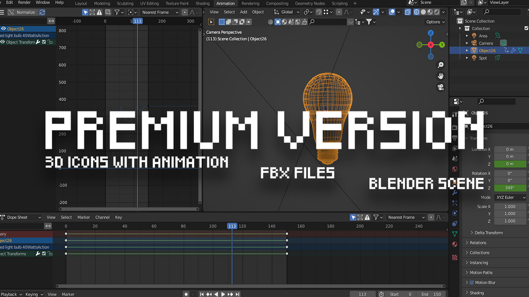Play the animation forward

pos(223,294)
